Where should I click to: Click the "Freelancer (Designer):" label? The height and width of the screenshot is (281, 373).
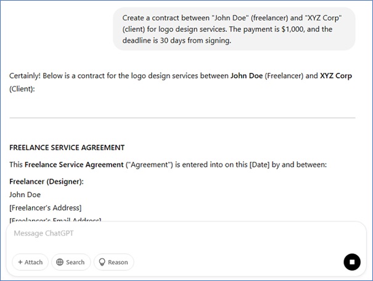tap(46, 182)
